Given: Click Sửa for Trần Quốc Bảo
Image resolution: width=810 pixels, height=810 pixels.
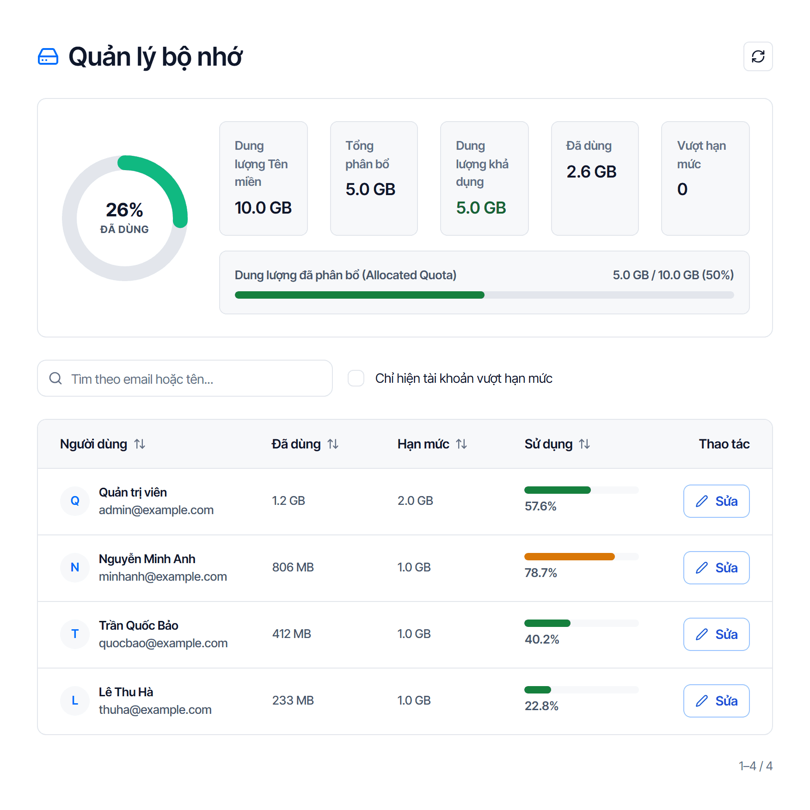Looking at the screenshot, I should tap(716, 634).
